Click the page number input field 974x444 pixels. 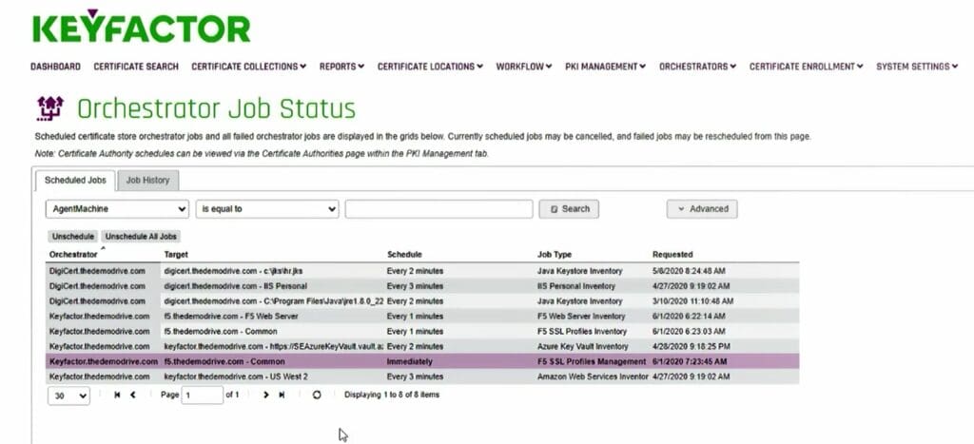coord(202,395)
